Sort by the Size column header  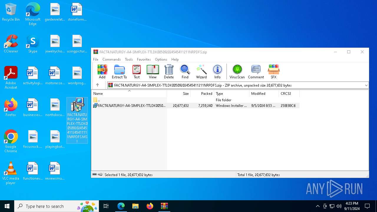[x=179, y=94]
